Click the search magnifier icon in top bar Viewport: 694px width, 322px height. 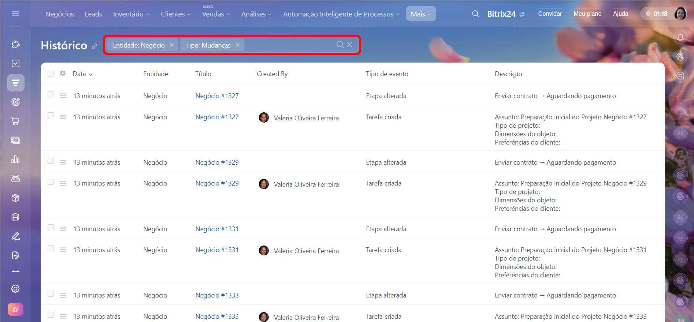[x=475, y=14]
